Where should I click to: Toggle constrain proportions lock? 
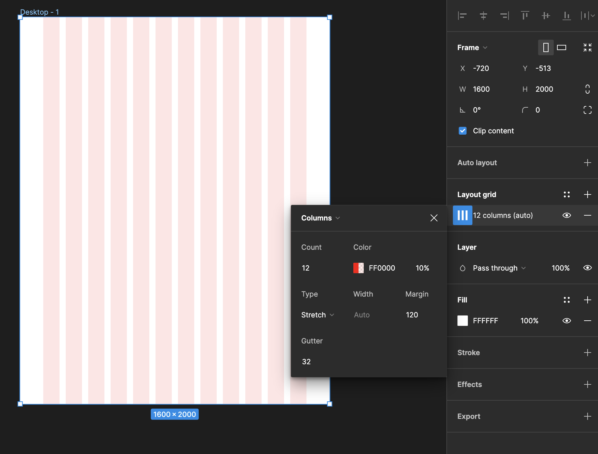click(x=588, y=89)
